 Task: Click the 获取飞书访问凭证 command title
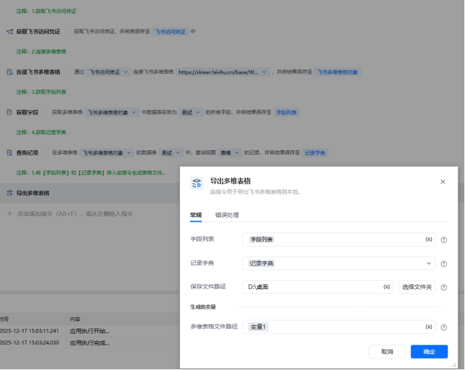point(38,32)
